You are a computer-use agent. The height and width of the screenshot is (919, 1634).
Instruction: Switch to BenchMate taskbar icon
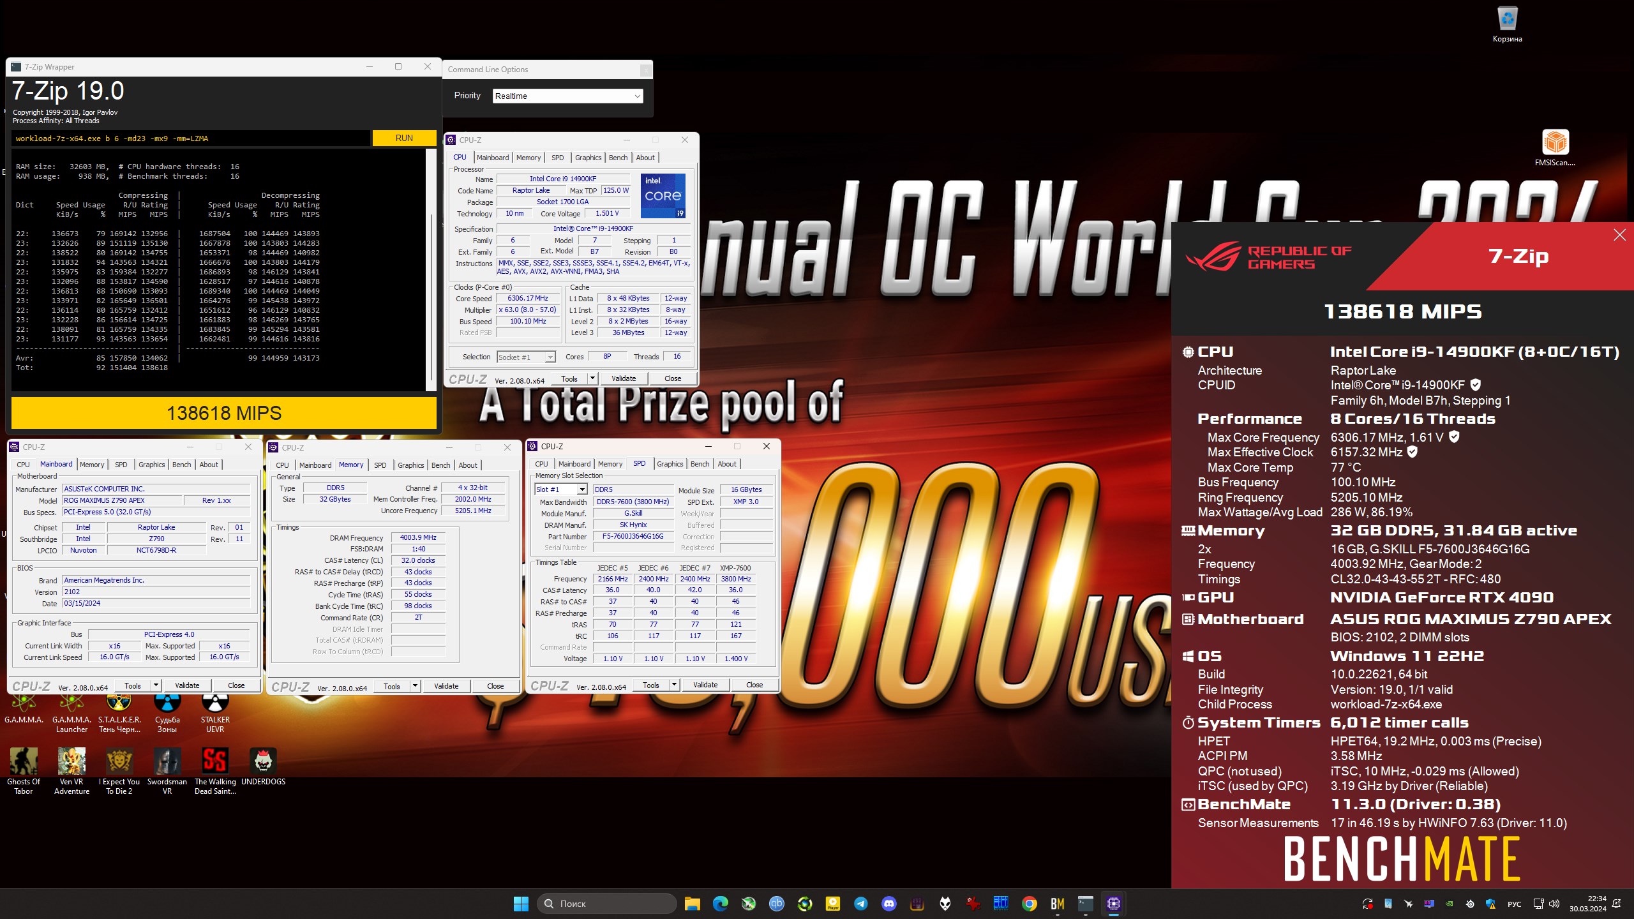tap(1058, 904)
